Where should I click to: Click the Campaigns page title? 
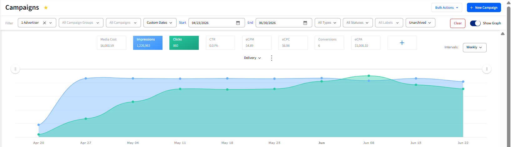pos(22,7)
